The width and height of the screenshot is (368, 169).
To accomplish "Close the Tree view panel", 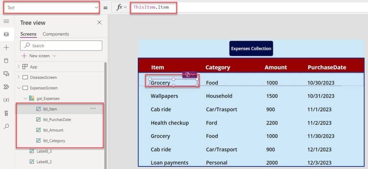I will (99, 23).
